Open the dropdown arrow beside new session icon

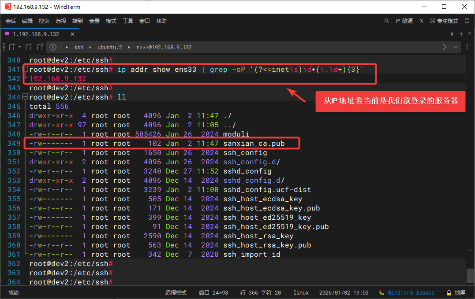pos(19,47)
